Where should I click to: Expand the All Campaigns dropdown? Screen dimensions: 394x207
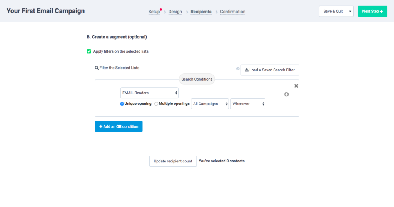210,104
